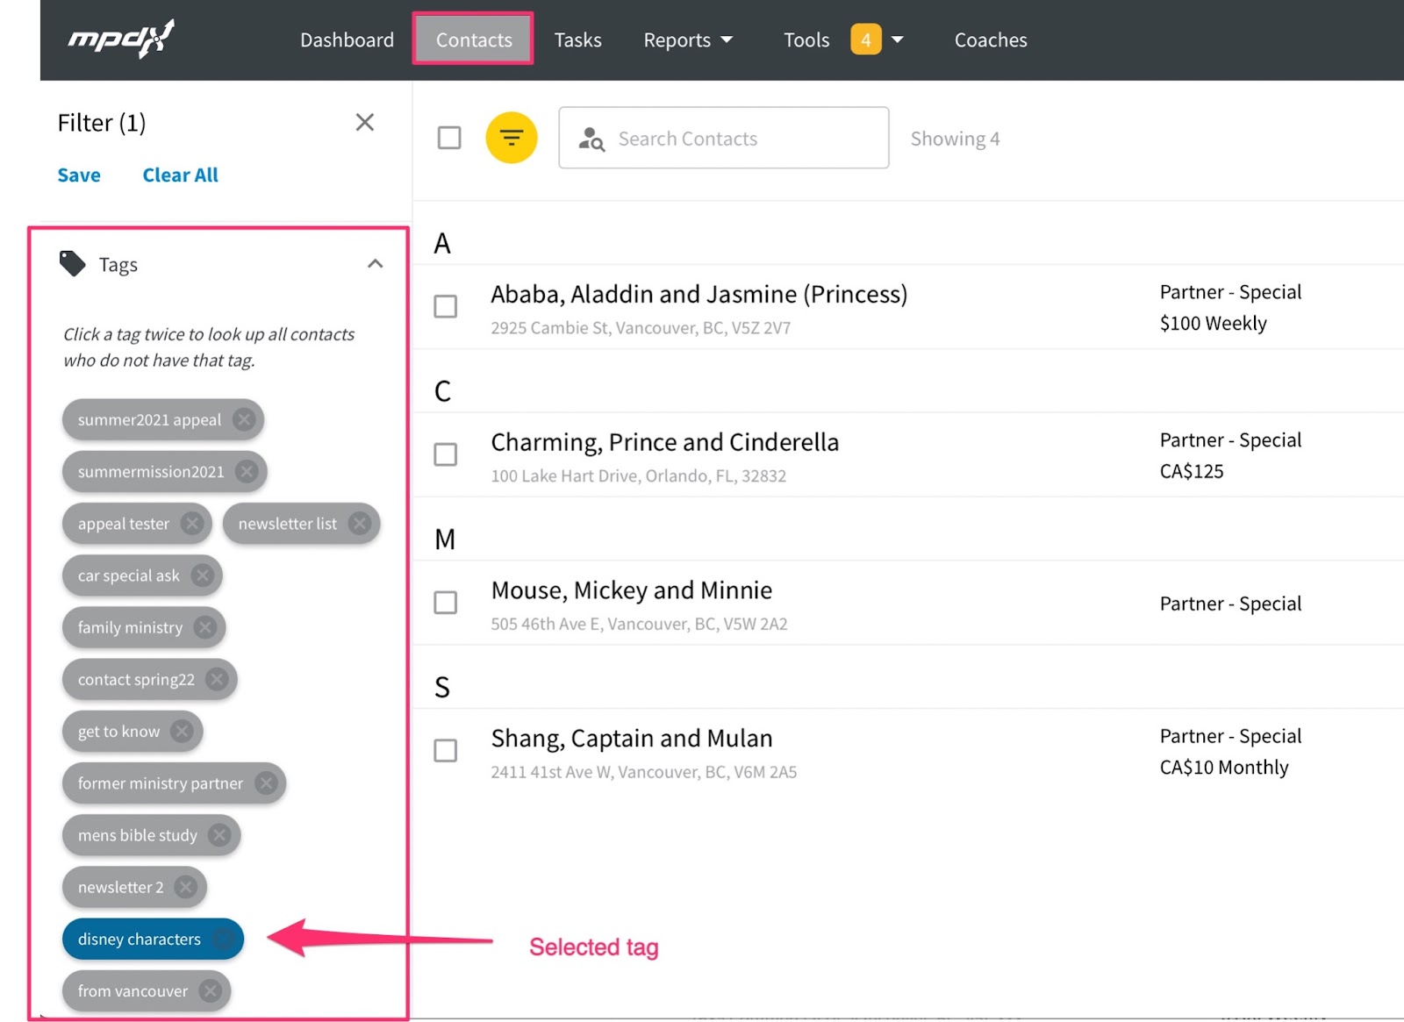The width and height of the screenshot is (1404, 1022).
Task: Clear All filters
Action: pos(180,175)
